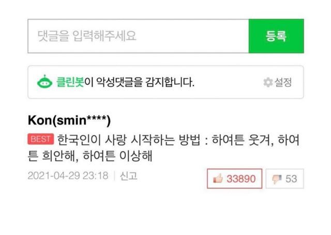331x235 pixels.
Task: Click the divider between the timestamp and 신고
Action: [x=114, y=176]
